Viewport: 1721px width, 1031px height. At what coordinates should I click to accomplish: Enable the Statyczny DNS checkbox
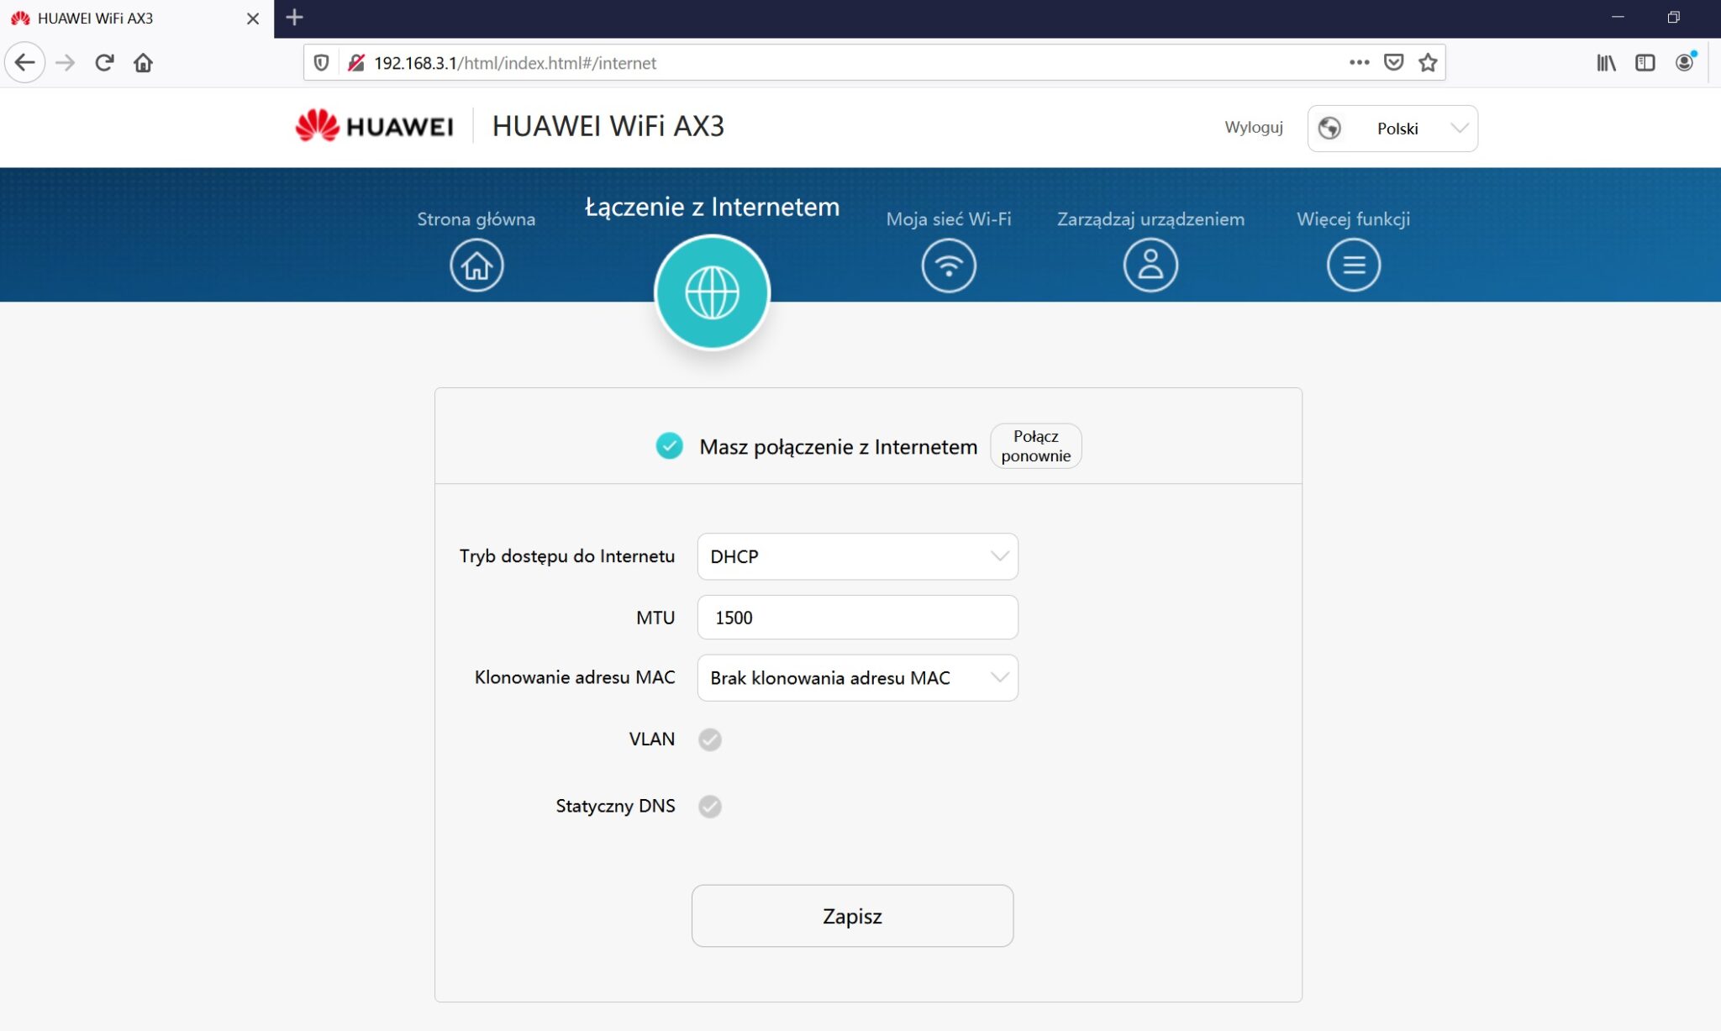710,807
